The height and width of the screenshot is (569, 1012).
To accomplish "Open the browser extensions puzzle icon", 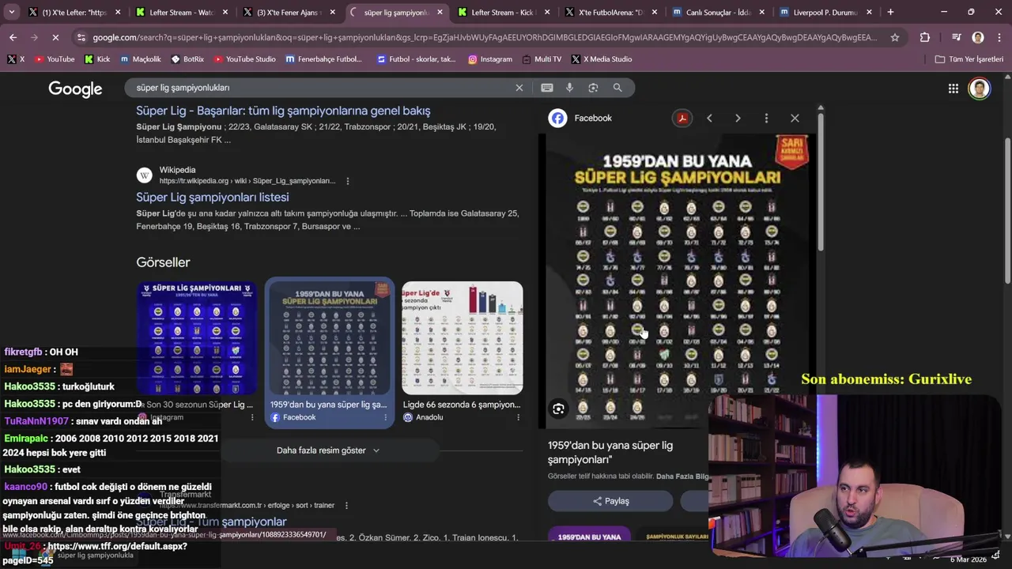I will pos(925,37).
